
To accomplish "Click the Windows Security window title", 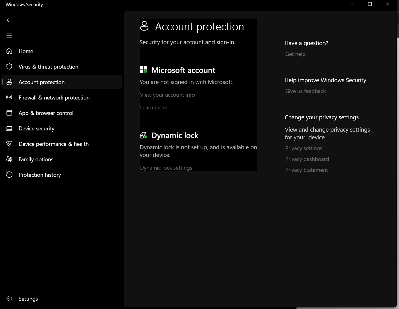I will (x=24, y=4).
